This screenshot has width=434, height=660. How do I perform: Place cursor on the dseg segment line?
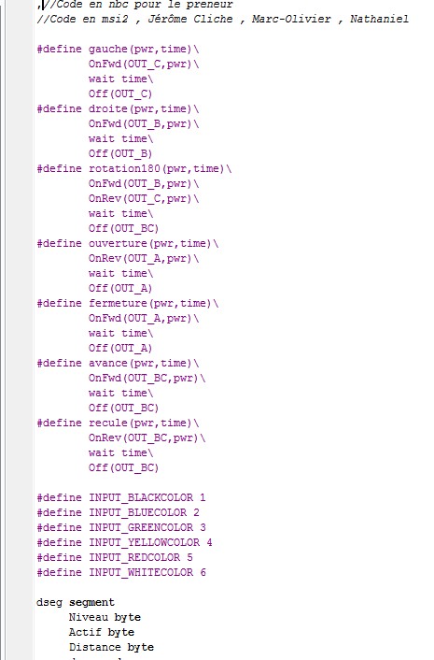coord(76,602)
